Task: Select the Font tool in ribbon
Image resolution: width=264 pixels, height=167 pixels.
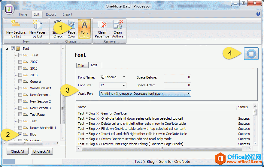Action: (84, 29)
